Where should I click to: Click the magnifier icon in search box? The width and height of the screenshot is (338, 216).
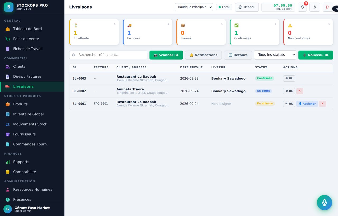pyautogui.click(x=74, y=55)
